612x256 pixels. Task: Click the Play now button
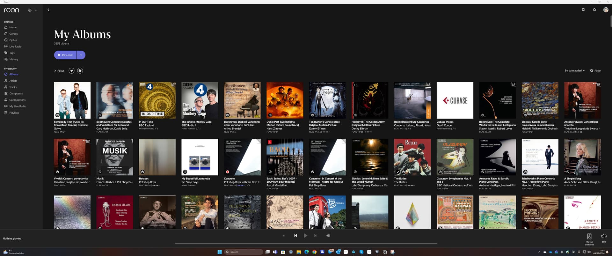[65, 55]
